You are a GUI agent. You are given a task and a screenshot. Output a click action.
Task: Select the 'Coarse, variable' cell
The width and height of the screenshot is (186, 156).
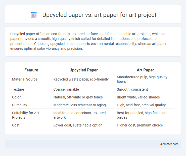click(x=66, y=89)
